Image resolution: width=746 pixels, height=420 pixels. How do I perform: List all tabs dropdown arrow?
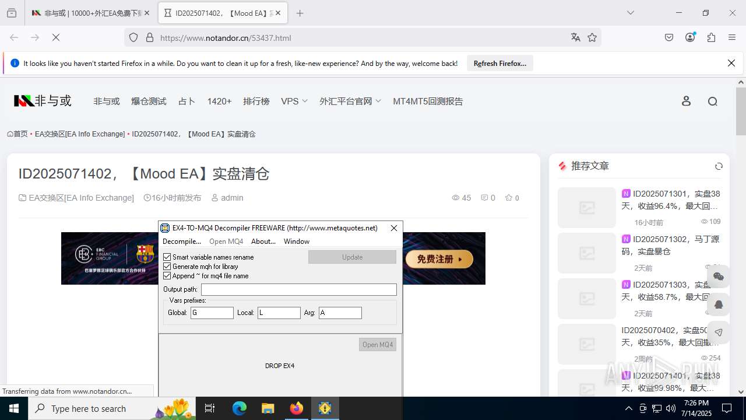pos(631,13)
